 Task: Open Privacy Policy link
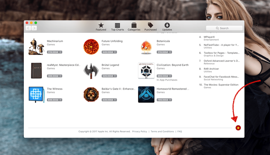[x=140, y=132]
